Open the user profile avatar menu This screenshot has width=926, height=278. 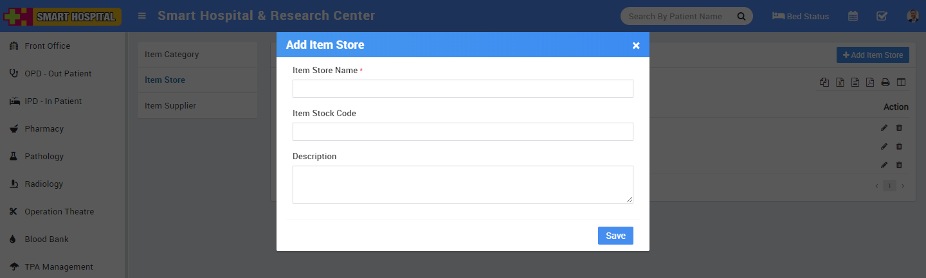[912, 16]
